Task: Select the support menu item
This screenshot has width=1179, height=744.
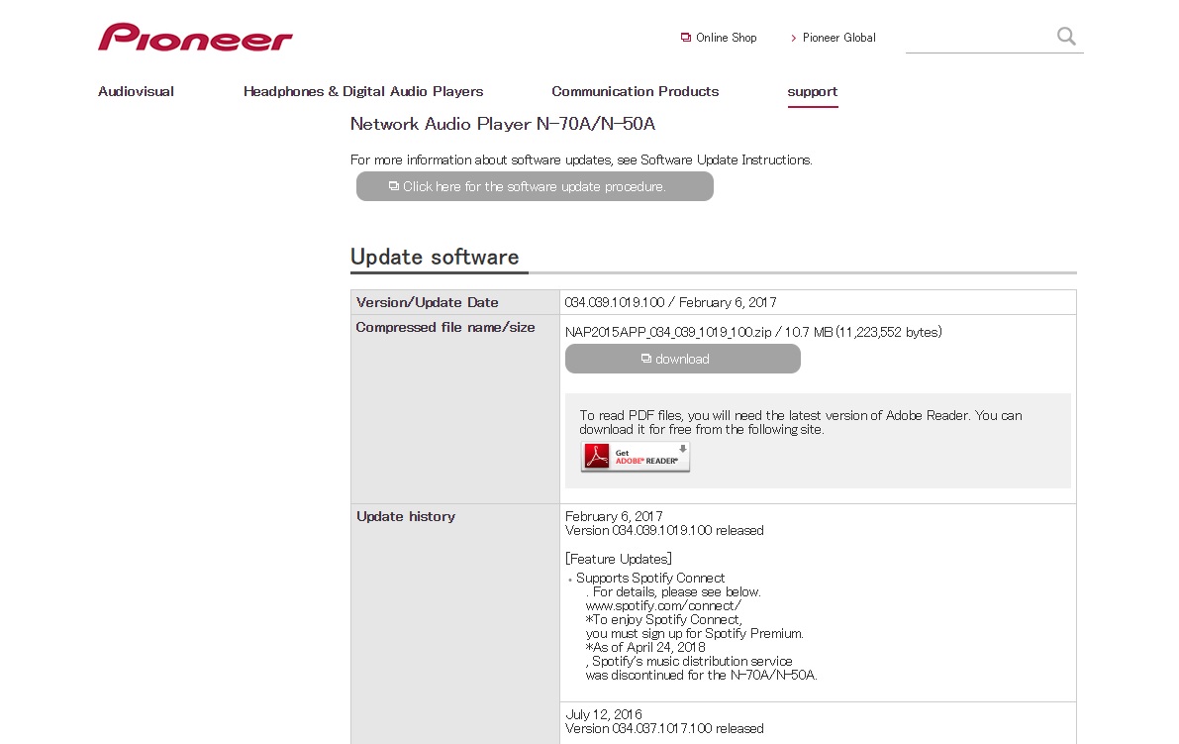Action: [812, 92]
